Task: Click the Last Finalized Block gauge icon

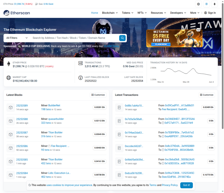Action: [81, 78]
